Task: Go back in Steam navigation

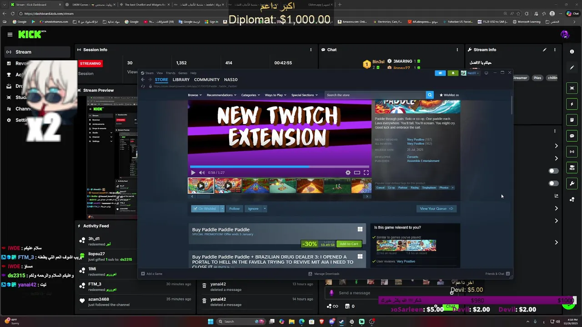Action: (x=143, y=79)
